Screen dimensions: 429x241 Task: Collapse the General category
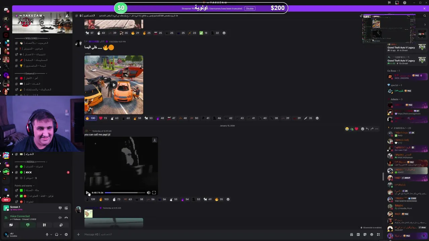click(31, 73)
